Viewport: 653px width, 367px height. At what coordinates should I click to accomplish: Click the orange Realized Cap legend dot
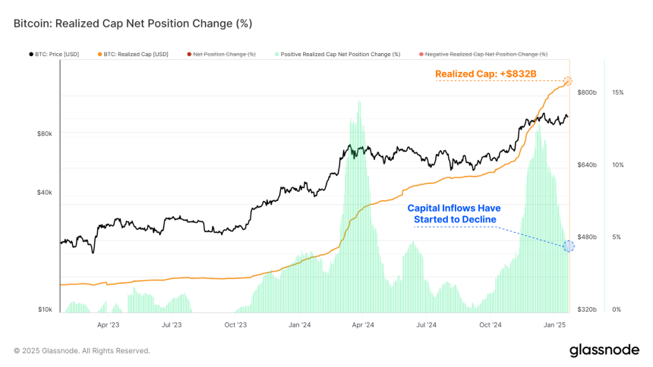point(99,54)
